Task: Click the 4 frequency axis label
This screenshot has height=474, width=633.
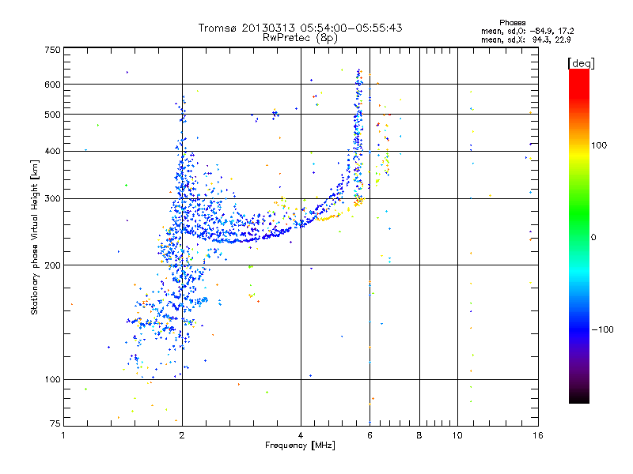Action: click(x=301, y=435)
